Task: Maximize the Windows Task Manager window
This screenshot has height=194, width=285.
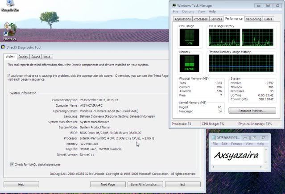Action: pos(268,5)
